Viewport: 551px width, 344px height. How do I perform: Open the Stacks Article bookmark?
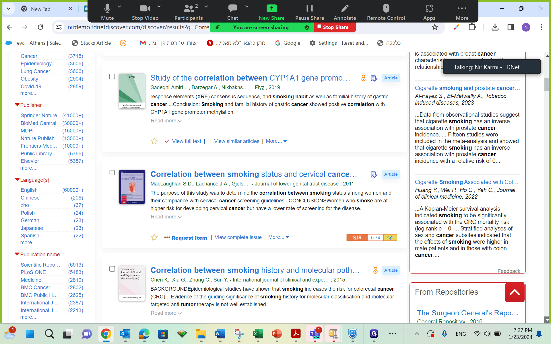pyautogui.click(x=91, y=43)
